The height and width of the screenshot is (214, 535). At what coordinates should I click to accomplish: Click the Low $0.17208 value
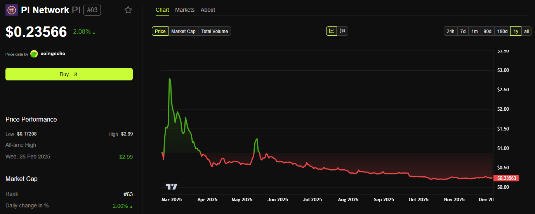point(27,134)
